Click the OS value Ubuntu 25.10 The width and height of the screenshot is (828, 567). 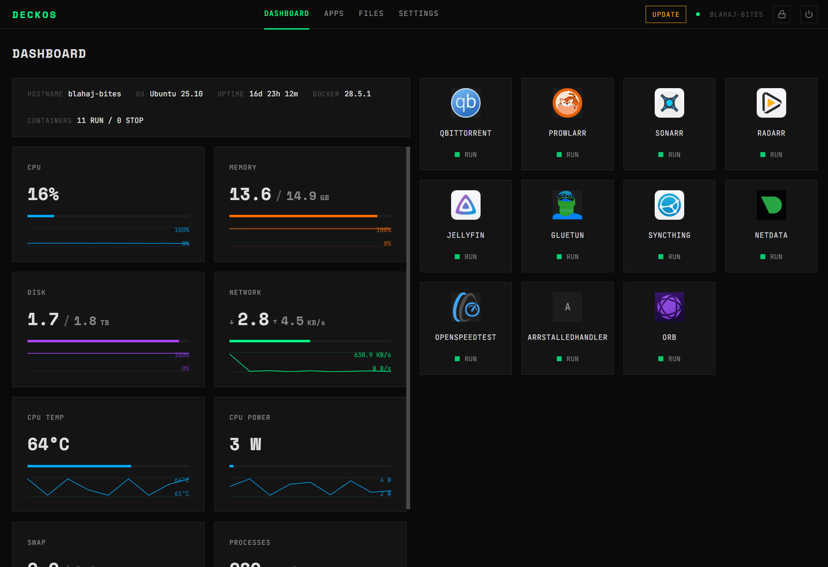(x=176, y=94)
